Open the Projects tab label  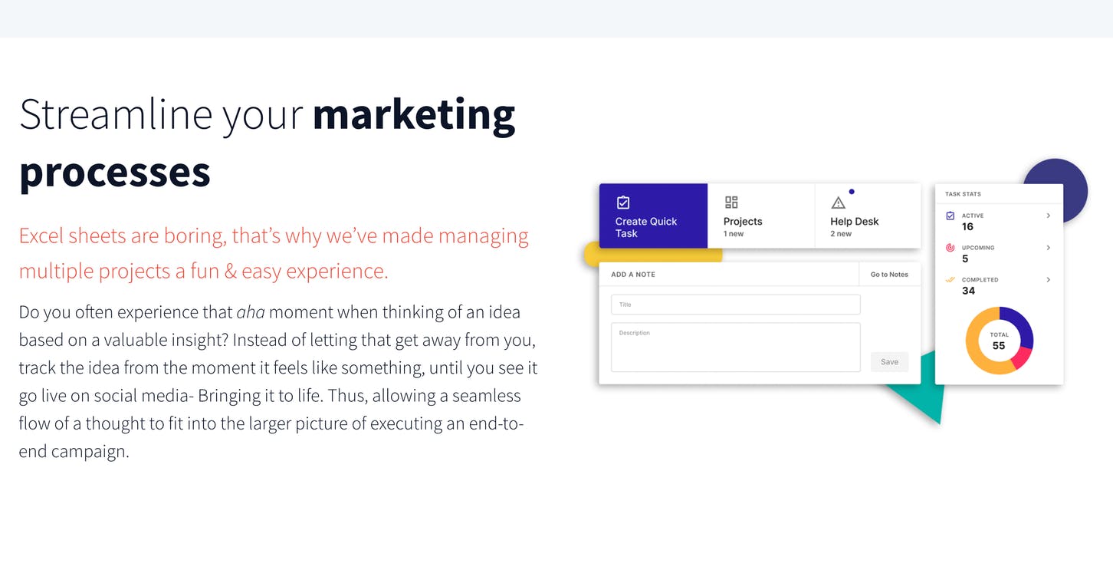(743, 222)
